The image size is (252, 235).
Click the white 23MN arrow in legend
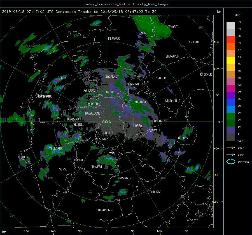(x=231, y=155)
